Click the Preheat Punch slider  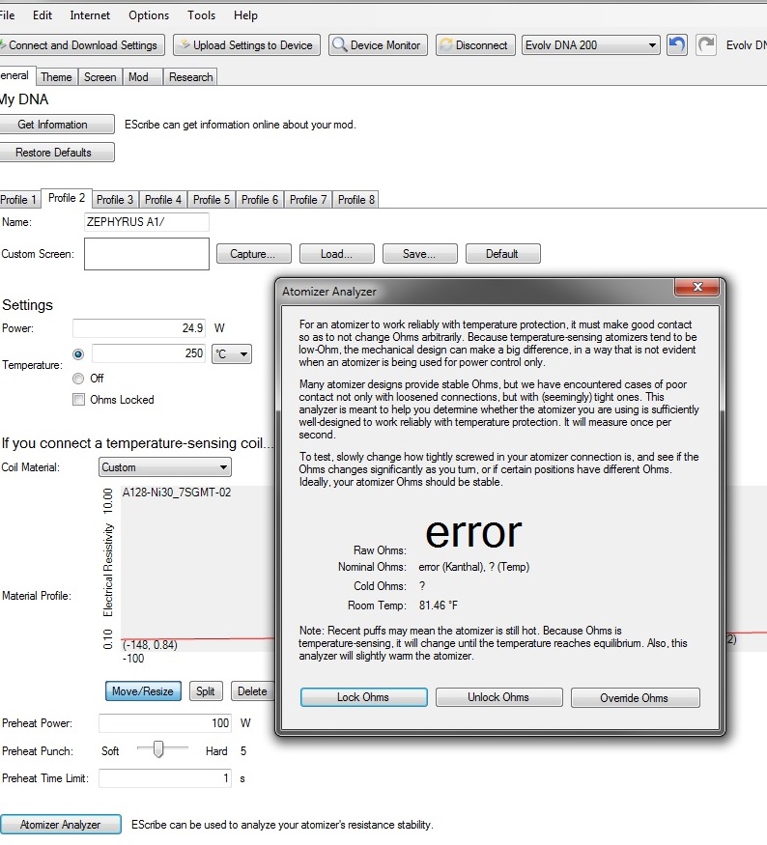coord(159,749)
